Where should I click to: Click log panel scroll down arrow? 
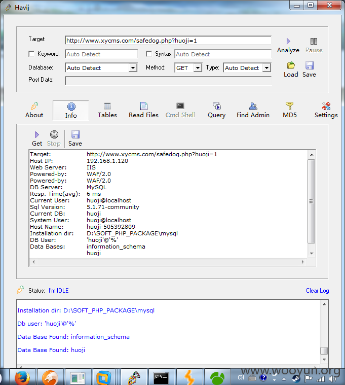pyautogui.click(x=324, y=359)
